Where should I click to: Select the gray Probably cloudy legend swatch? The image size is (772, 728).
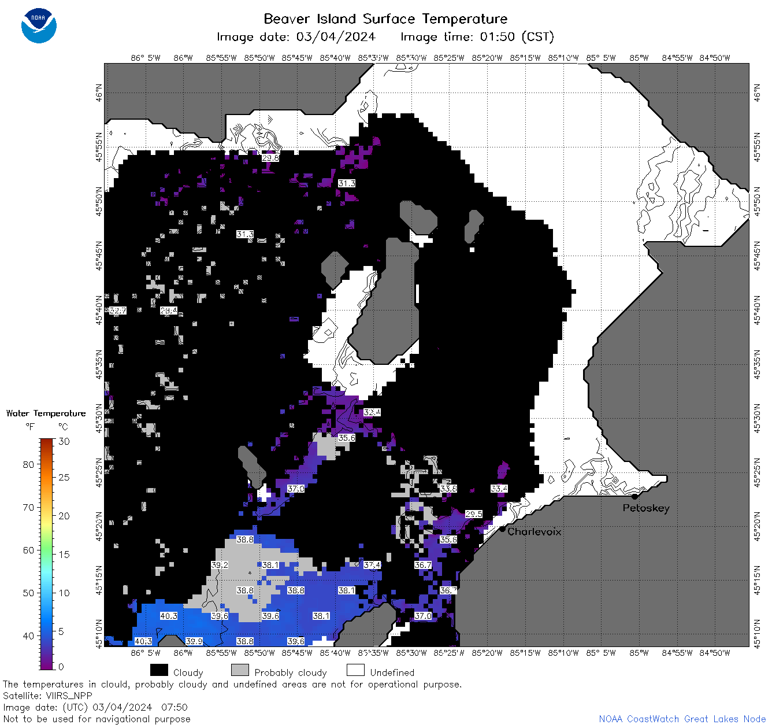pos(240,670)
